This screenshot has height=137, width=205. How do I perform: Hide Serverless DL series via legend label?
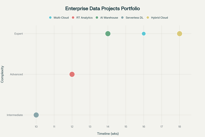135,17
